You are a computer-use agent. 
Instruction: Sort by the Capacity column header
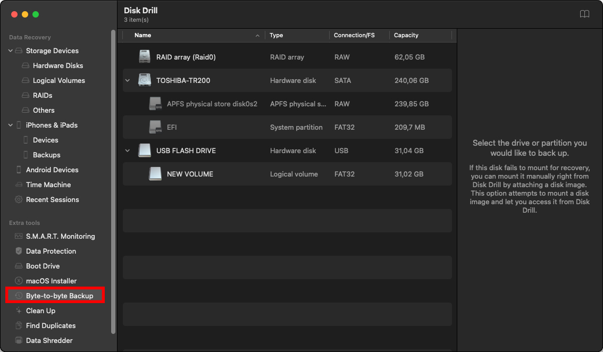[x=406, y=35]
